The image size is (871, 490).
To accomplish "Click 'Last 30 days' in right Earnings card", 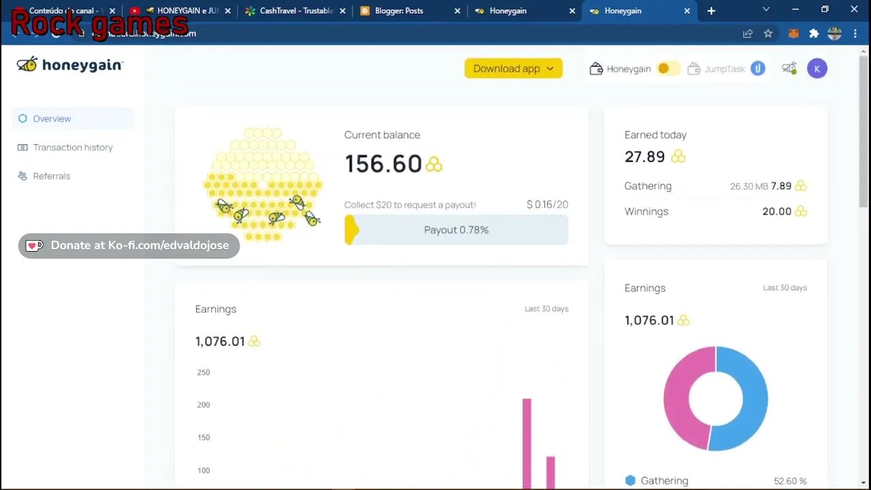I will [785, 288].
